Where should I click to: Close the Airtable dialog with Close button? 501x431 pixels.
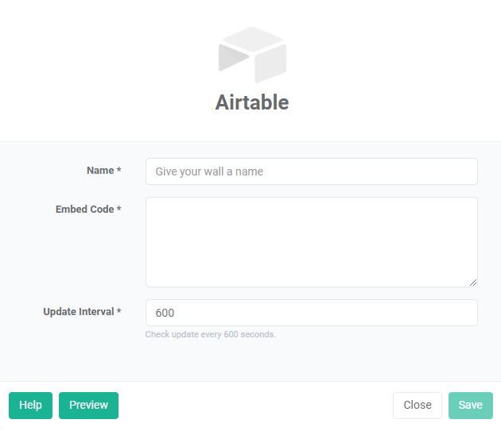(417, 405)
